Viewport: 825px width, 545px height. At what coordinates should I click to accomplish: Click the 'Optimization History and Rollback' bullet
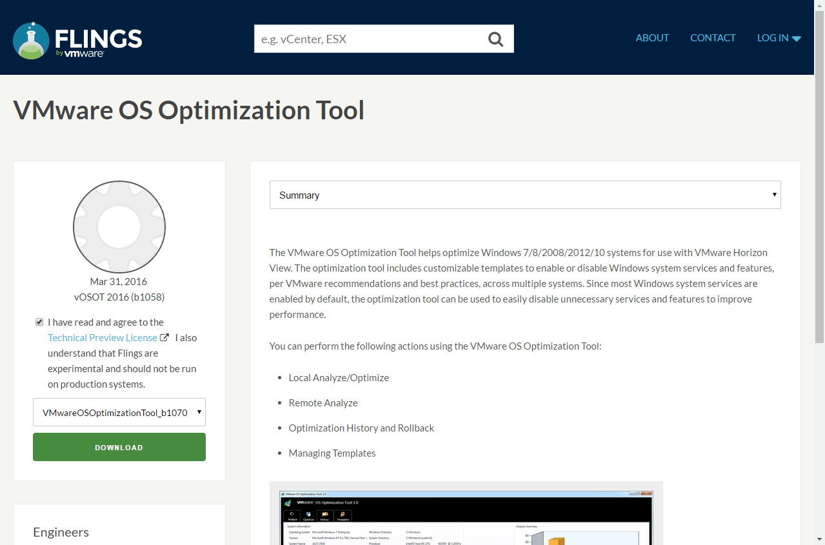361,428
